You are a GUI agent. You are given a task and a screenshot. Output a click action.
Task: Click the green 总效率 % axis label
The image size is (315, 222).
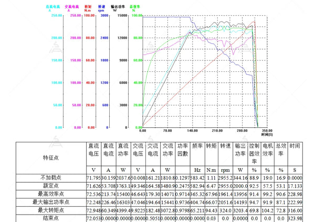[x=135, y=7]
